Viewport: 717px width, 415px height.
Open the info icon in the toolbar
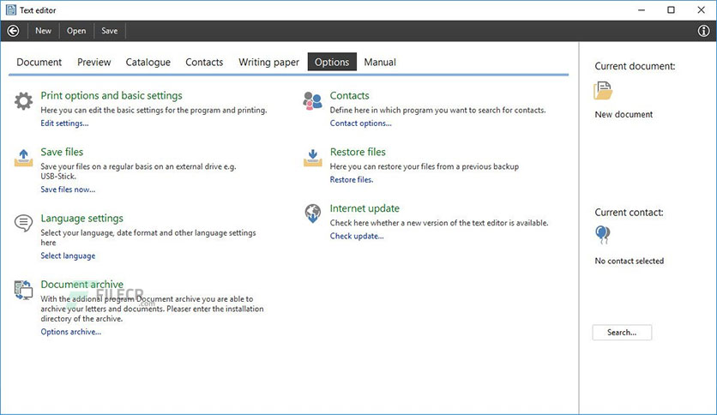tap(703, 31)
